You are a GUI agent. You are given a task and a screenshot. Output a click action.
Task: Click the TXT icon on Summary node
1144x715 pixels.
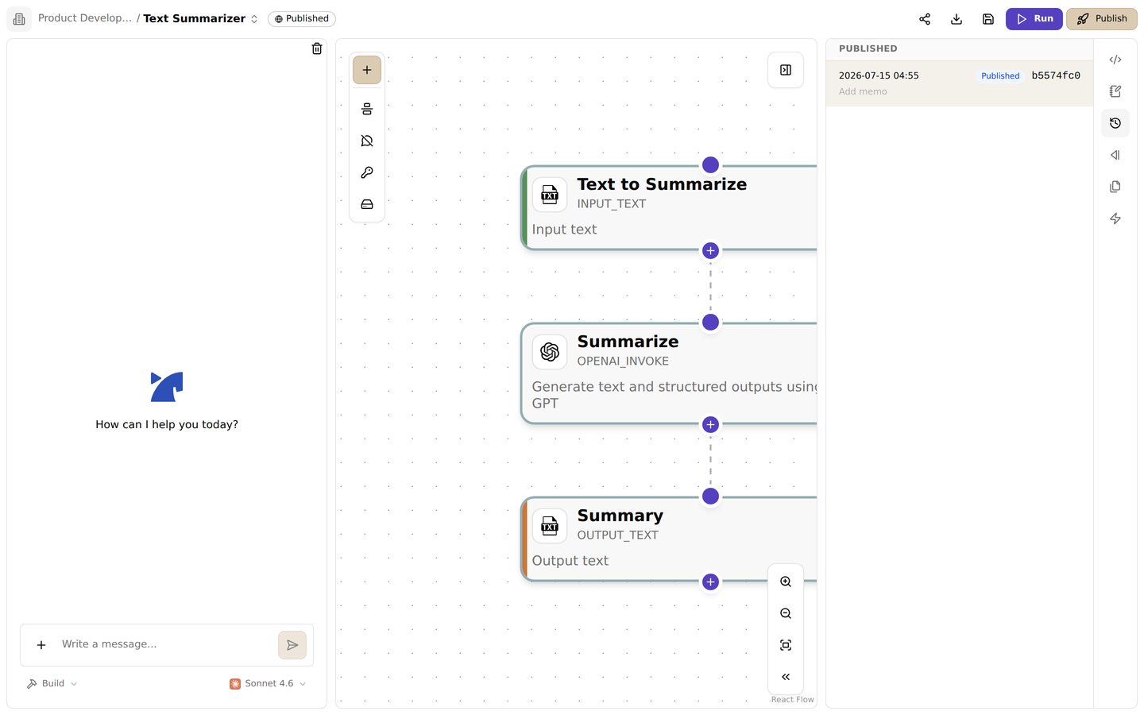[x=550, y=526]
